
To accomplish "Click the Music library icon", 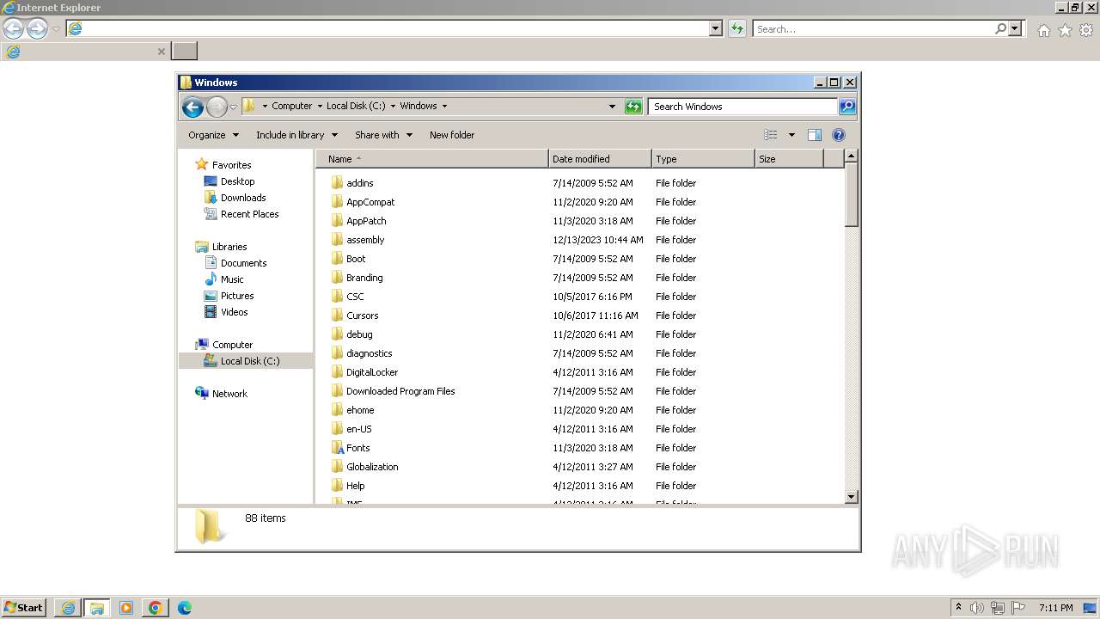I will 211,279.
